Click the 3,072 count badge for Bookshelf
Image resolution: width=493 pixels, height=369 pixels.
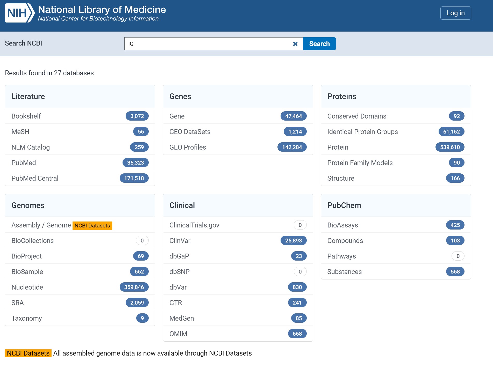pos(137,116)
